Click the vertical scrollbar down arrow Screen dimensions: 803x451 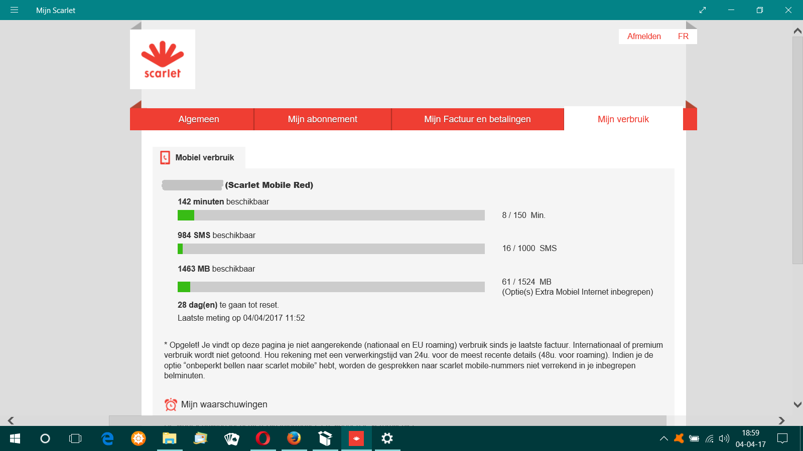pos(797,404)
